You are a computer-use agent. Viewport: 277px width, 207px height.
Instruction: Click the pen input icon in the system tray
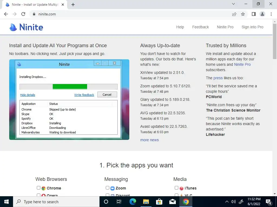coord(241,202)
